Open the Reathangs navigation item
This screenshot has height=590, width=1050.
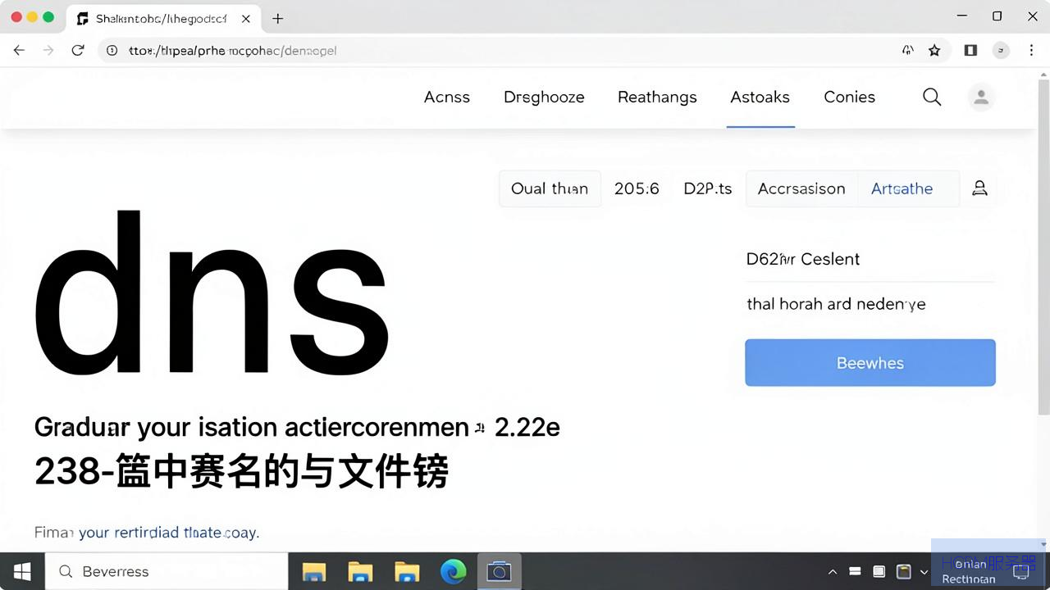pos(657,97)
